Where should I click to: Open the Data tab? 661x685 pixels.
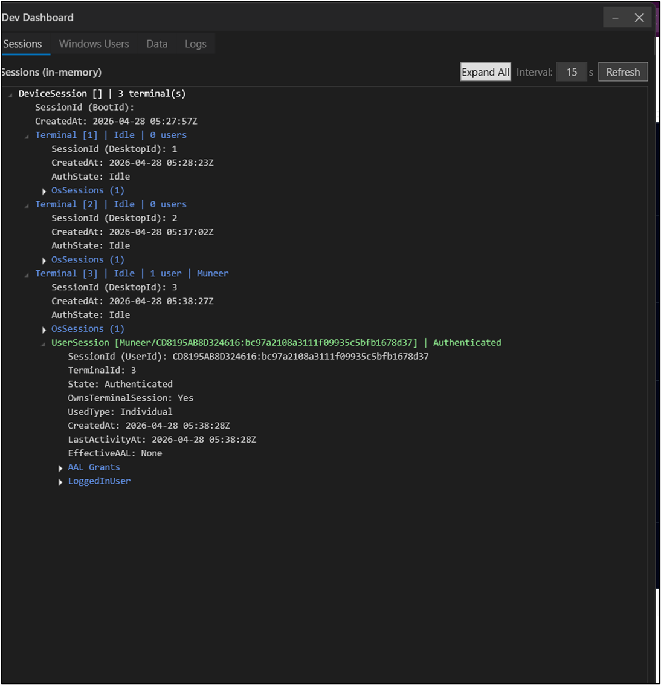tap(156, 44)
